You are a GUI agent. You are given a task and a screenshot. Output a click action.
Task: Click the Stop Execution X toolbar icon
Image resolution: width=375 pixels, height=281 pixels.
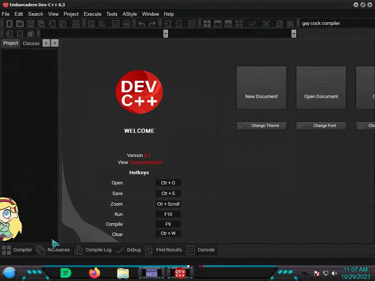point(266,24)
